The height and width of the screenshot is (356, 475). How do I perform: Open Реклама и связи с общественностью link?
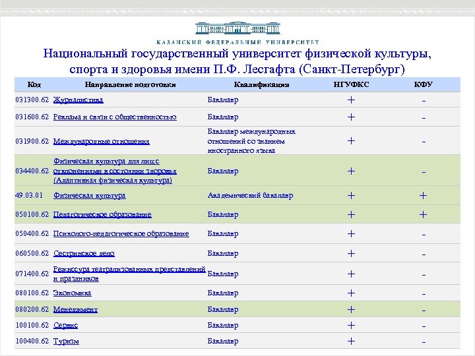(115, 117)
